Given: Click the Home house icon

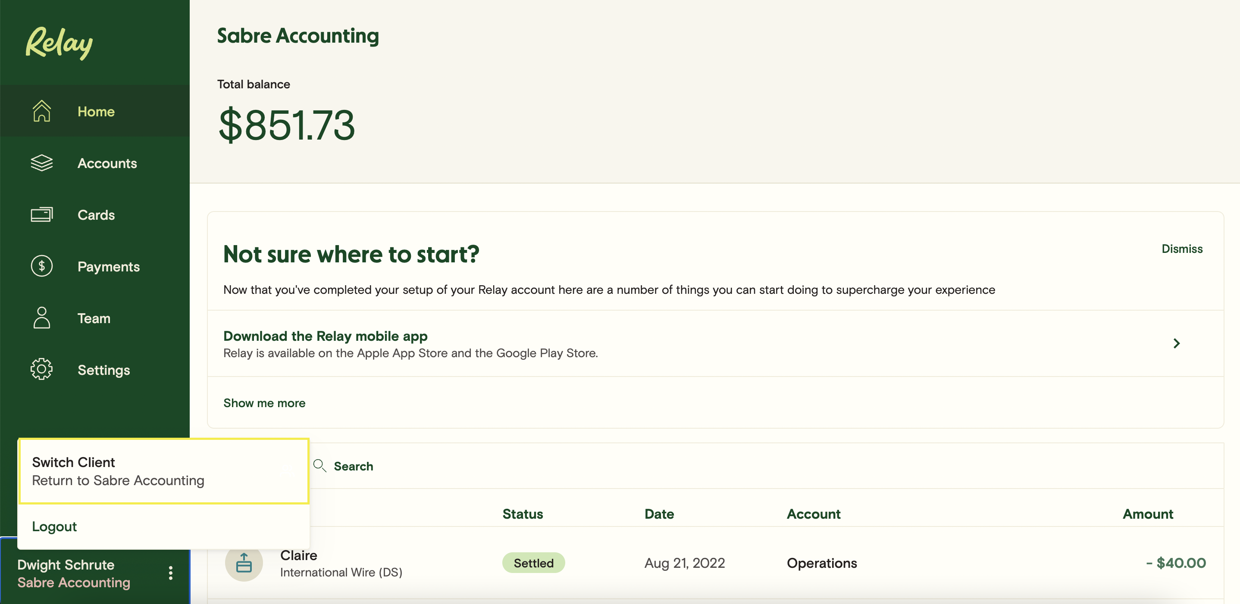Looking at the screenshot, I should pyautogui.click(x=41, y=111).
